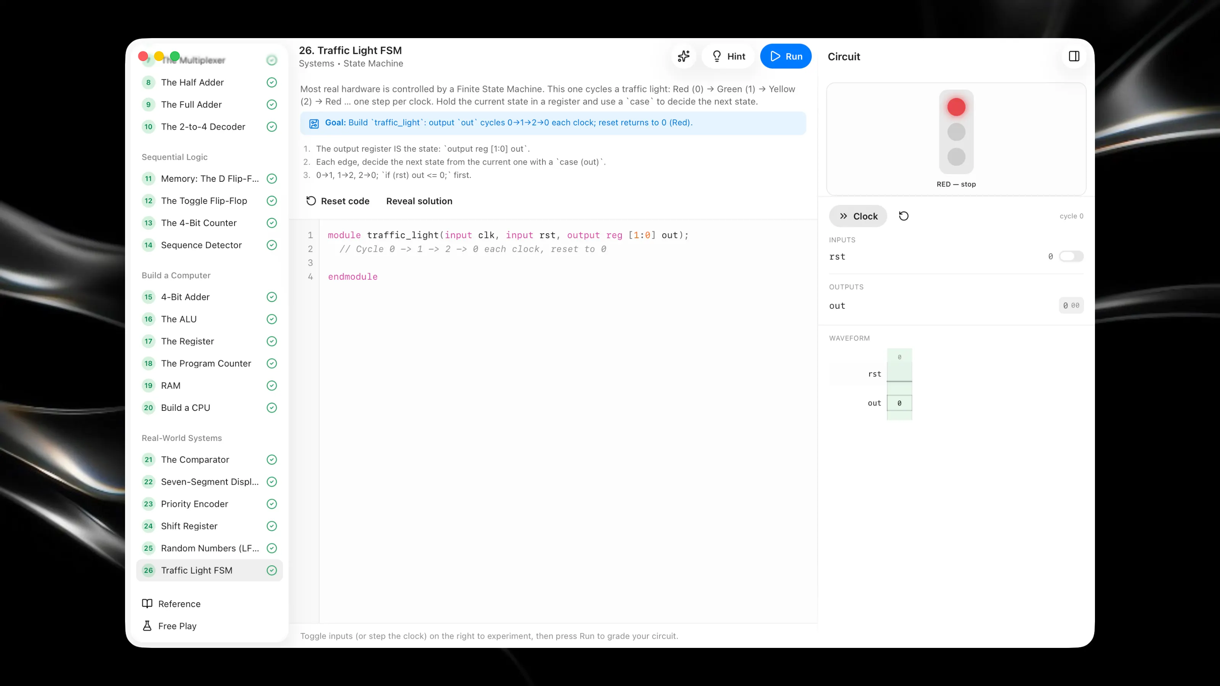Click completion checkmark for RAM

[x=272, y=385]
